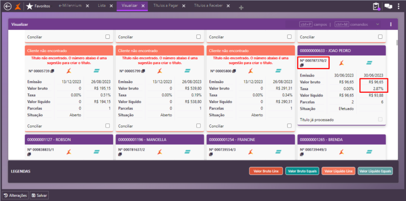Open the clipboard tasks icon

pos(376,6)
